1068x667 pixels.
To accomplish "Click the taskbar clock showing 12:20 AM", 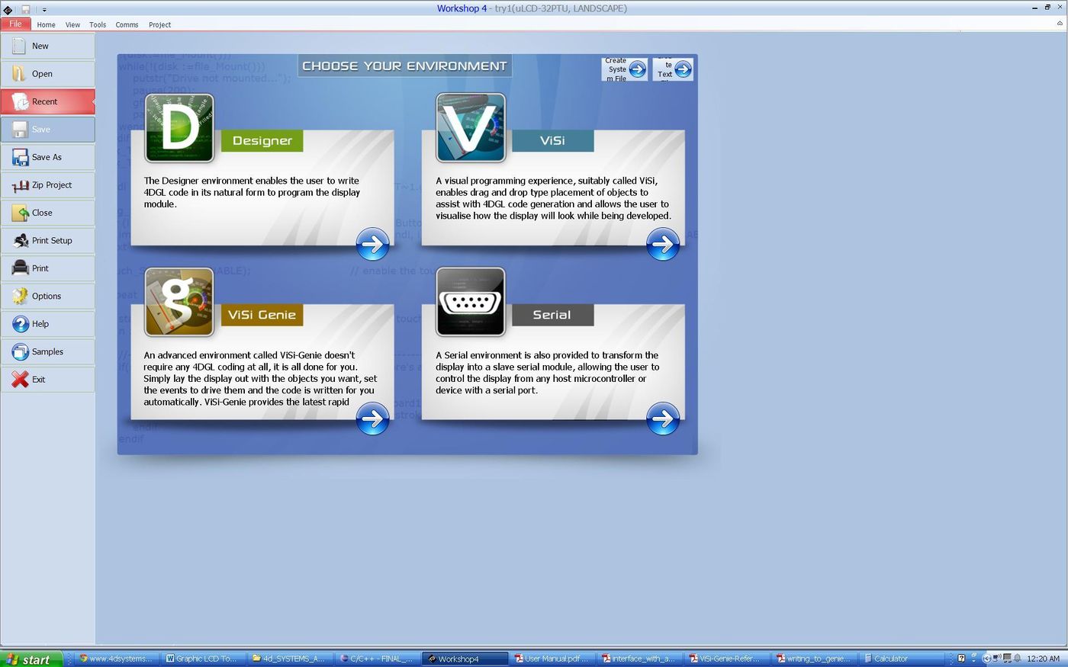I will click(1043, 659).
